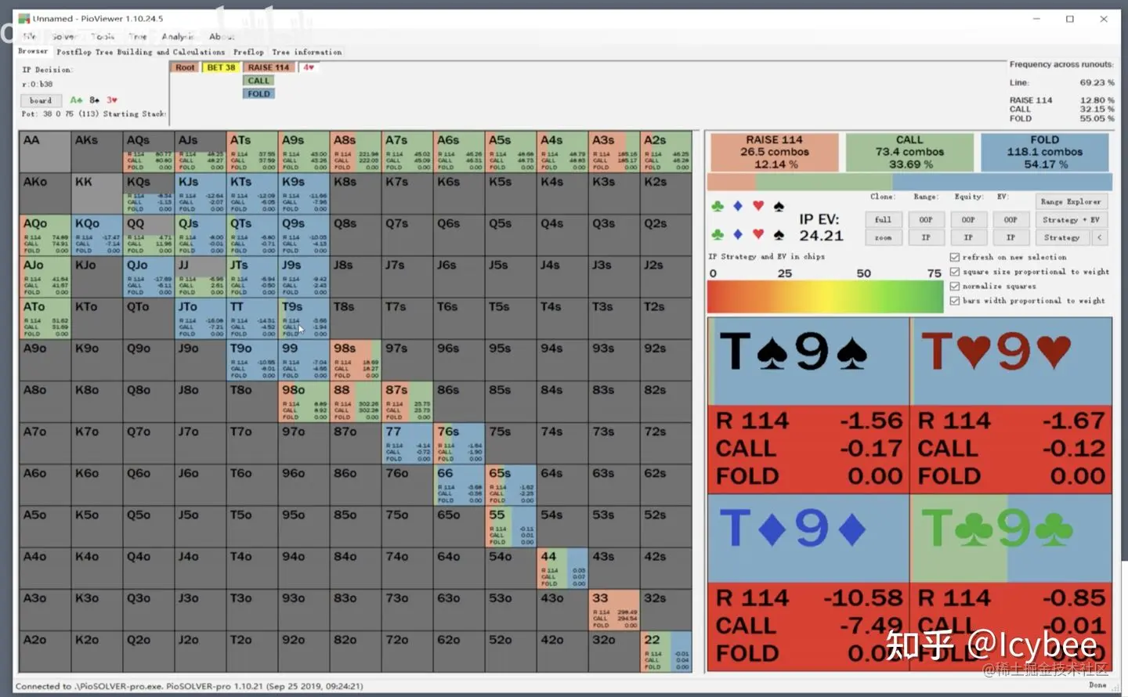Screen dimensions: 1128x697
Task: Switch to the Preflop tab
Action: [248, 52]
